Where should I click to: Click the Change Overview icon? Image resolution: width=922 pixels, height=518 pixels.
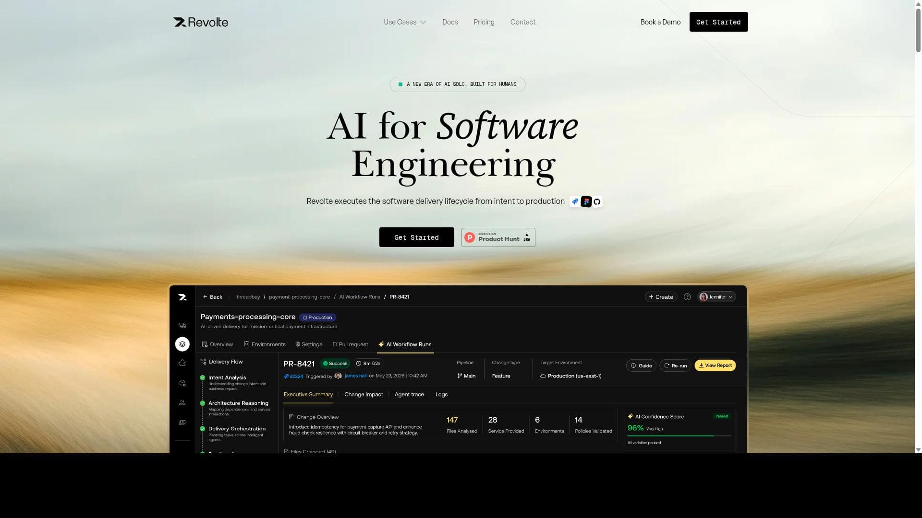[x=291, y=417]
